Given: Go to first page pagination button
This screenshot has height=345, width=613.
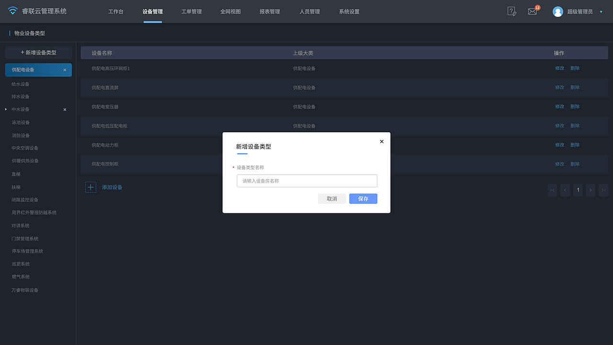Looking at the screenshot, I should (552, 190).
